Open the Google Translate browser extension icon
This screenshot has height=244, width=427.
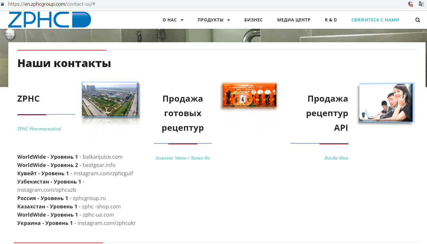422,4
